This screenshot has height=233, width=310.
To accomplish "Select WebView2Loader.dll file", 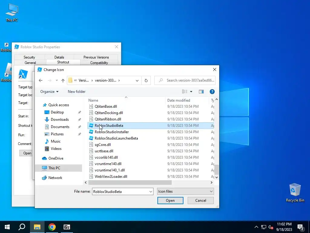I will coord(111,176).
